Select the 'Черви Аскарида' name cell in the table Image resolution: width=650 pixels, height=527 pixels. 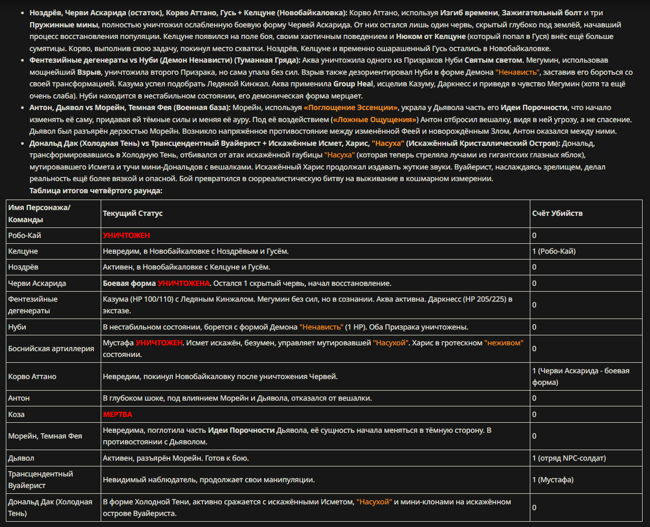[53, 283]
